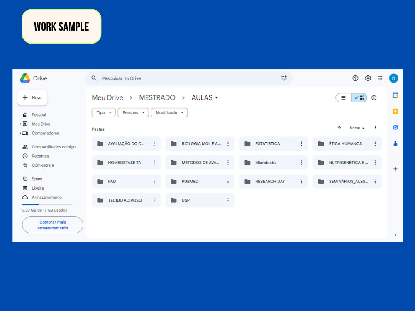
Task: Open Contacts side panel
Action: pyautogui.click(x=395, y=143)
